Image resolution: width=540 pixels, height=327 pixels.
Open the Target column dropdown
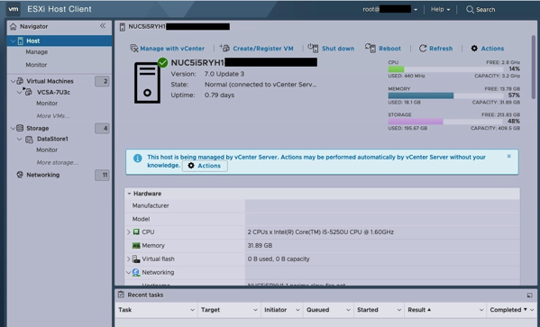click(255, 310)
